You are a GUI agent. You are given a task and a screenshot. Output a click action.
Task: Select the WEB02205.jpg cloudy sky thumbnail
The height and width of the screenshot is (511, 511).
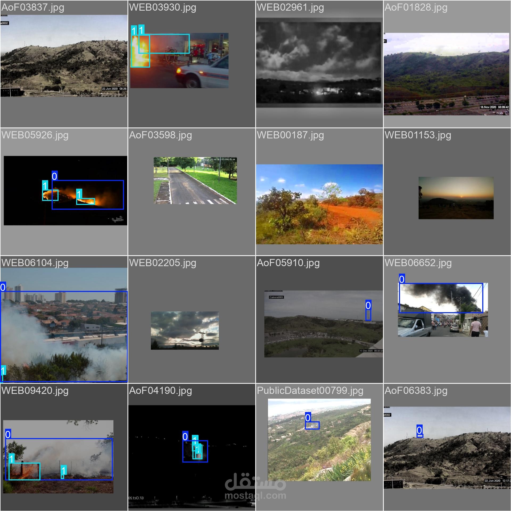click(185, 330)
